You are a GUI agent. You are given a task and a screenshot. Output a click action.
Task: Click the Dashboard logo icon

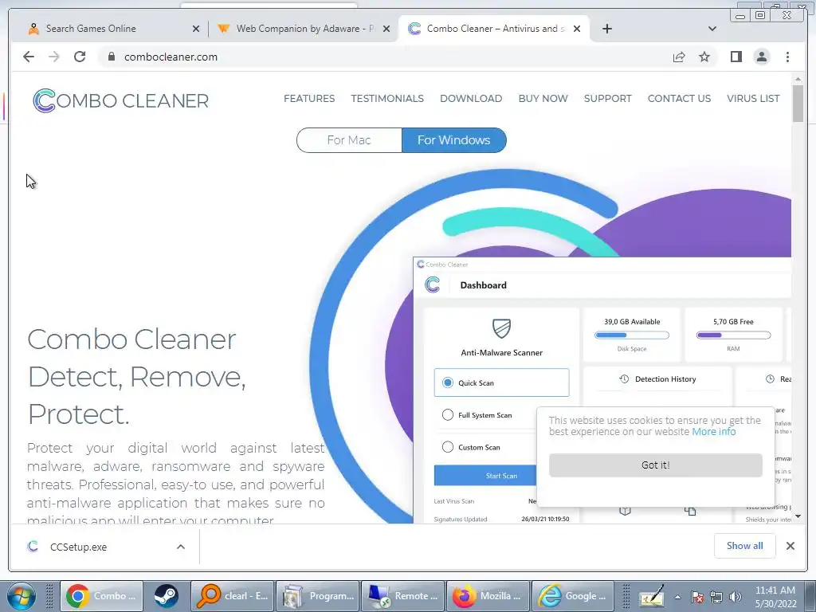[x=433, y=284]
